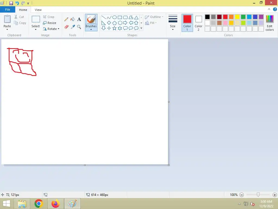Choose the Oval shape
278x209 pixels.
click(115, 17)
